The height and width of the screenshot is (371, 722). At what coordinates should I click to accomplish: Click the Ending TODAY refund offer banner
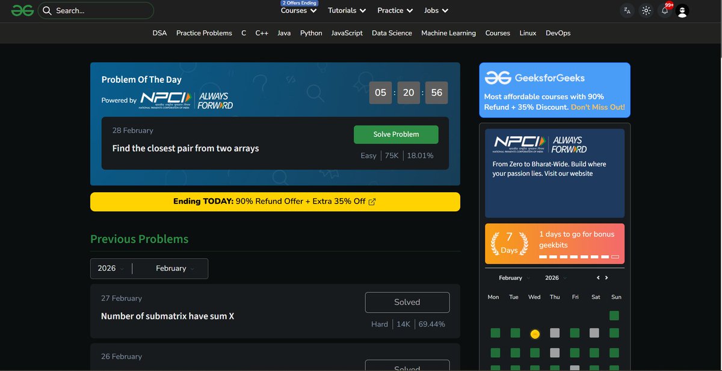tap(275, 202)
